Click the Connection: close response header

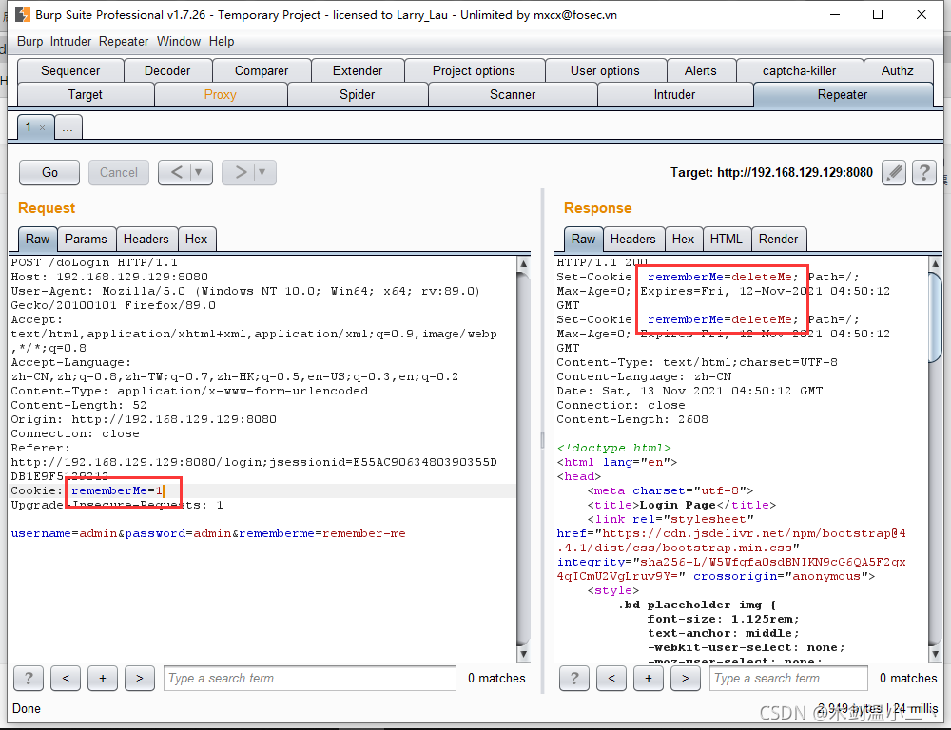click(x=621, y=405)
